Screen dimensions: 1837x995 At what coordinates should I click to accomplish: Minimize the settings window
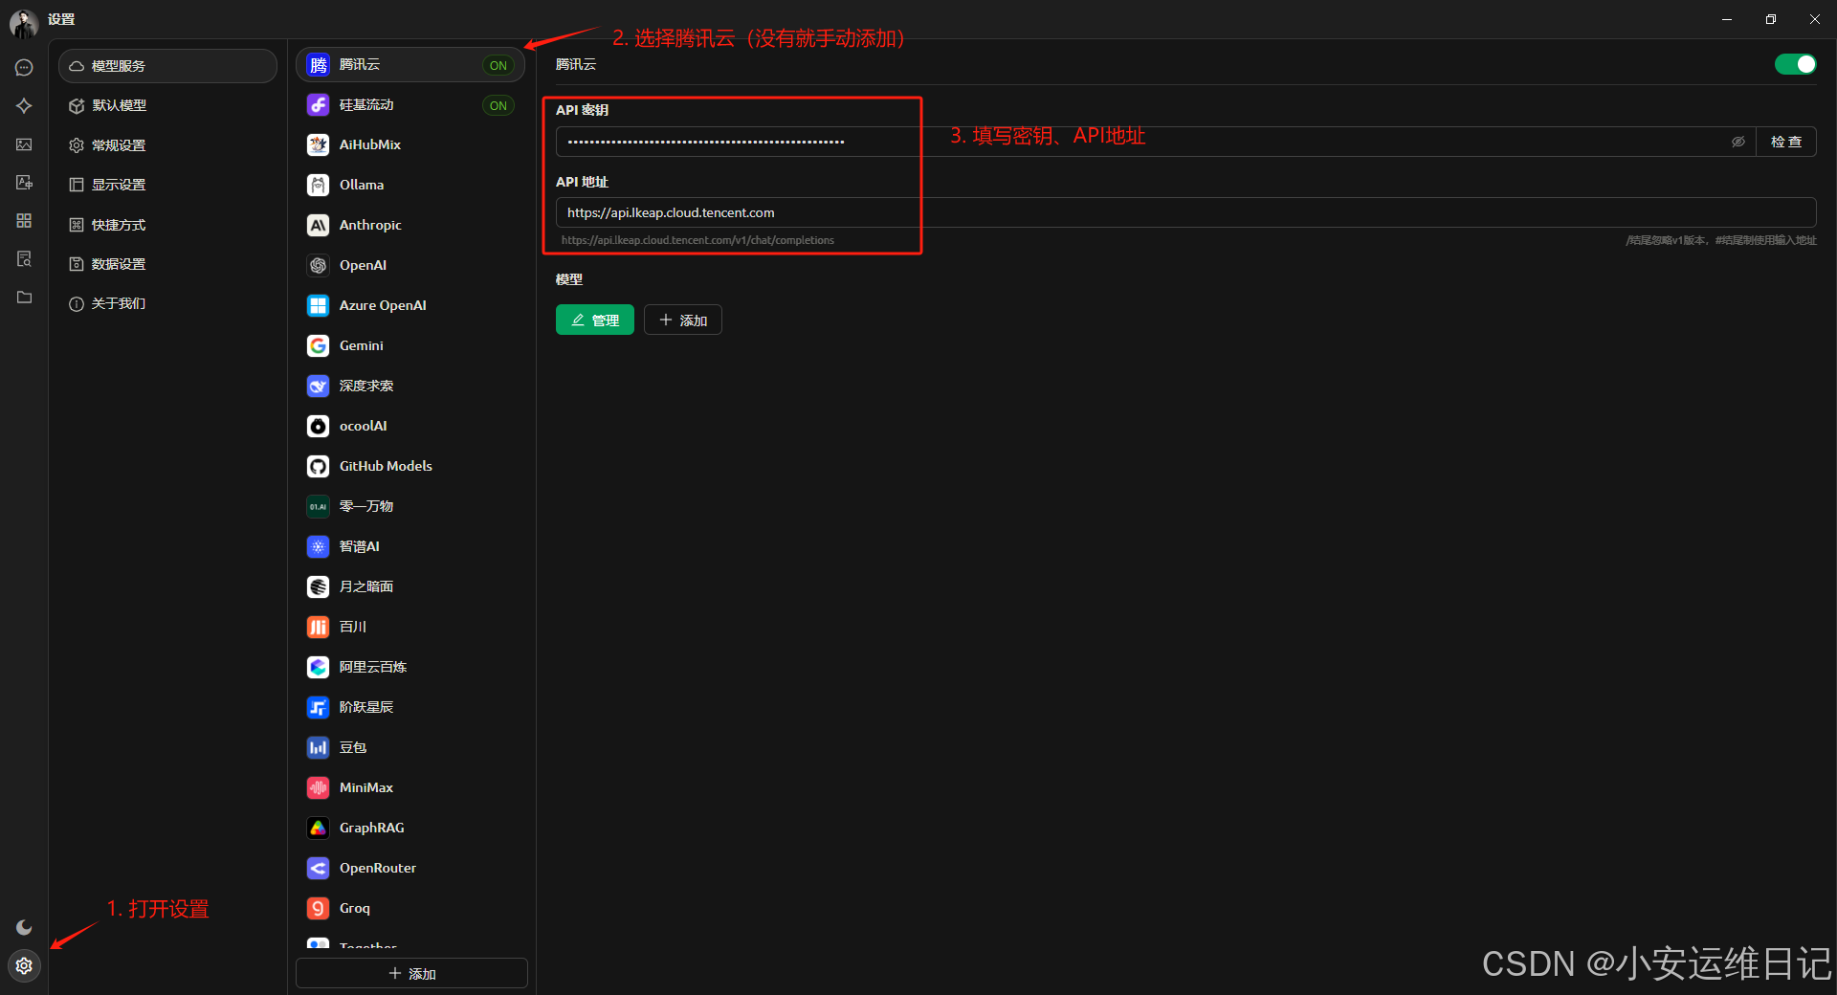pos(1727,19)
